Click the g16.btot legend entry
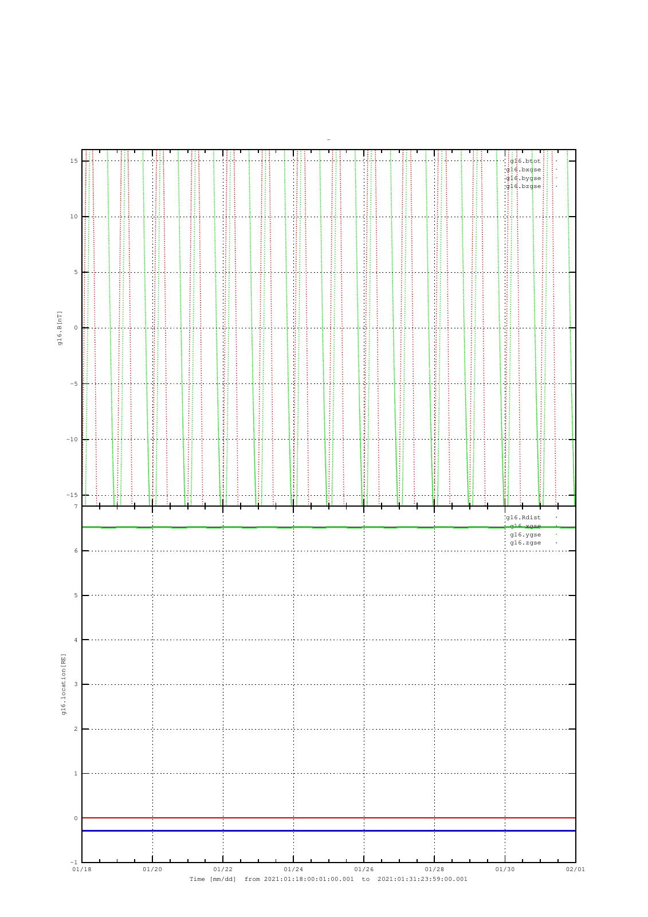This screenshot has width=648, height=917. click(x=525, y=161)
